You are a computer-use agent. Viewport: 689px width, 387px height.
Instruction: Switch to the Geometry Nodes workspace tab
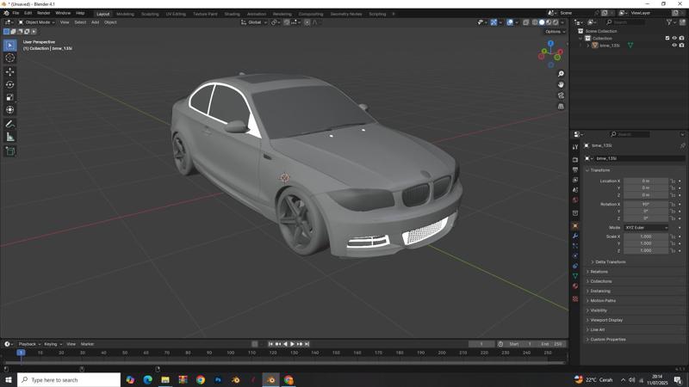coord(346,14)
